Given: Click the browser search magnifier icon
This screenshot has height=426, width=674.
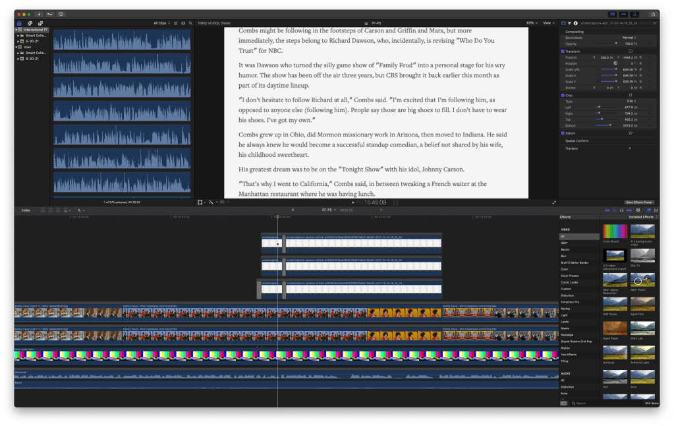Looking at the screenshot, I should 190,23.
